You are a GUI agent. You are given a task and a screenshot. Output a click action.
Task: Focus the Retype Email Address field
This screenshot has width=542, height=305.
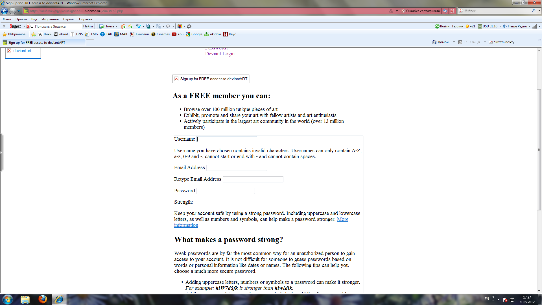pyautogui.click(x=253, y=179)
